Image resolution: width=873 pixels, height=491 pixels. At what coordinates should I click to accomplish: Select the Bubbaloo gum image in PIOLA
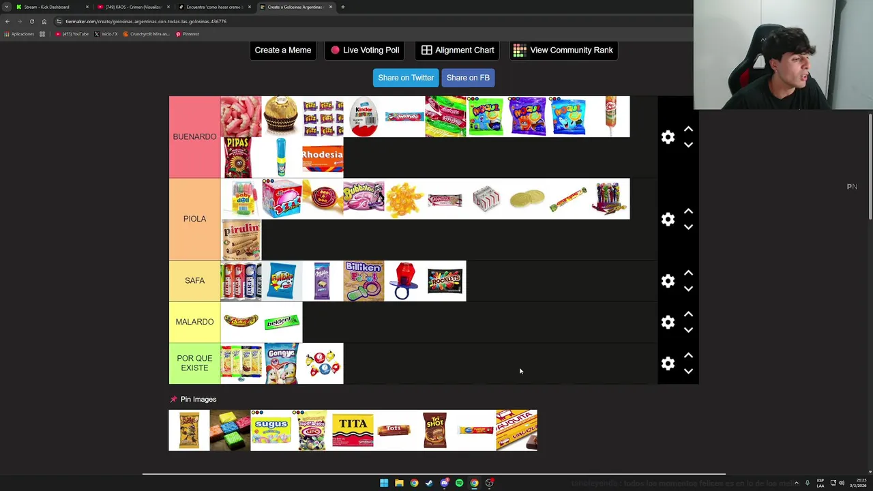click(364, 199)
